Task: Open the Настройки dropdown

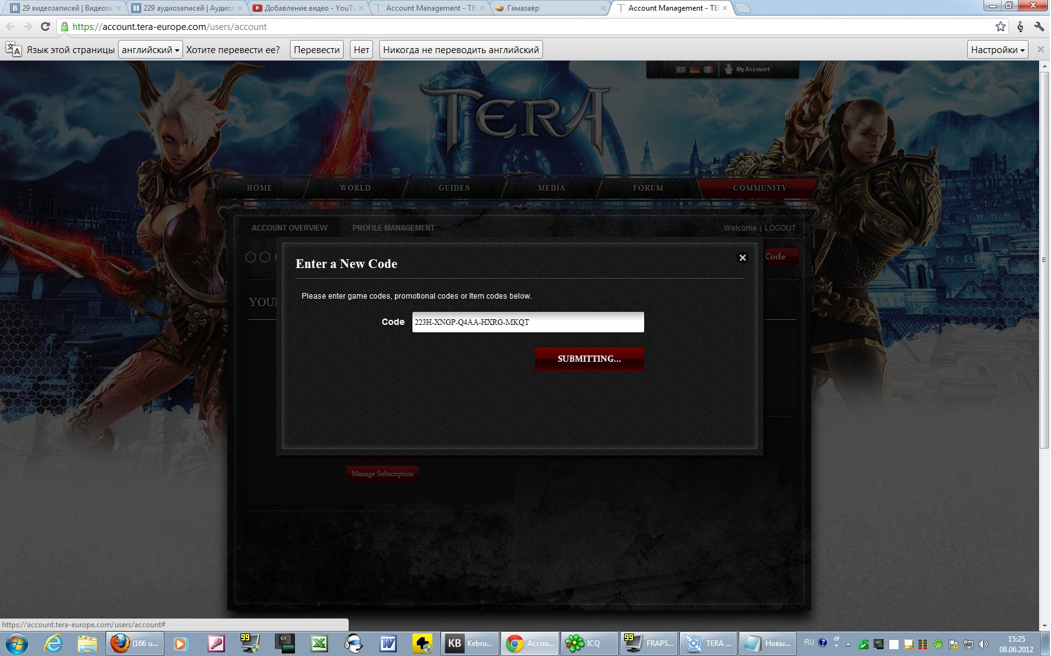Action: tap(998, 50)
